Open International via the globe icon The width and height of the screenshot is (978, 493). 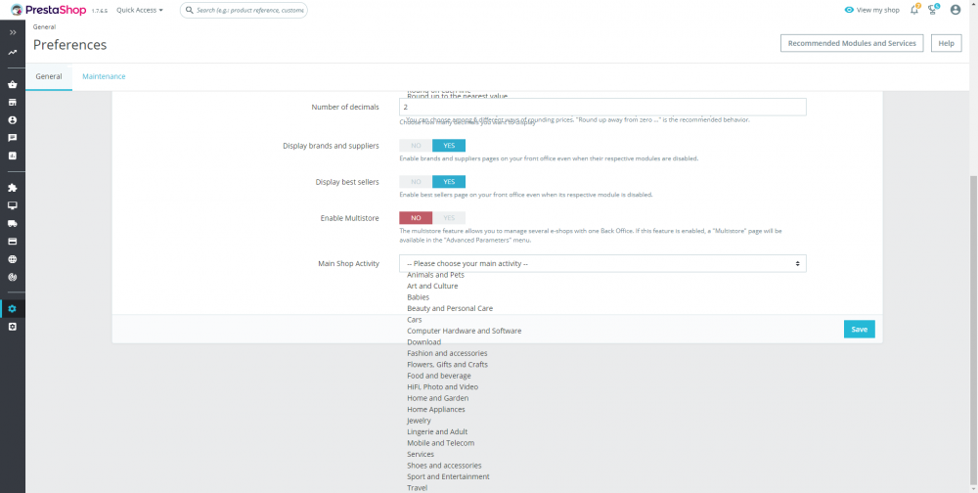tap(13, 259)
